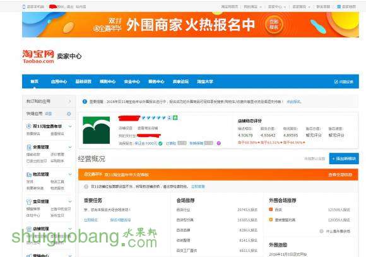The image size is (366, 257).
Task: Open the 首页 tab in blue navigation bar
Action: (x=34, y=81)
